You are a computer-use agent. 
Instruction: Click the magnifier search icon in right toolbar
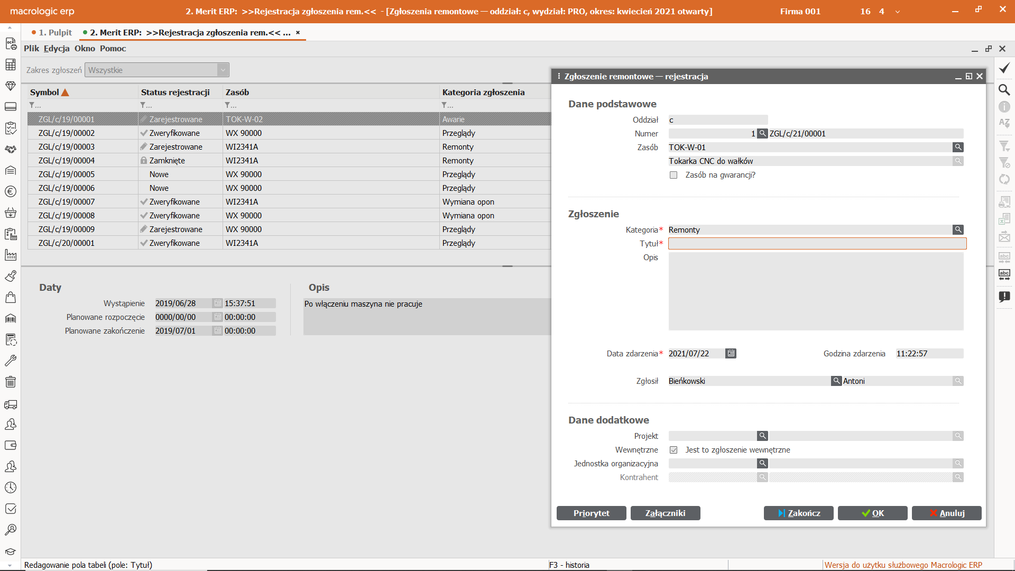click(x=1004, y=89)
